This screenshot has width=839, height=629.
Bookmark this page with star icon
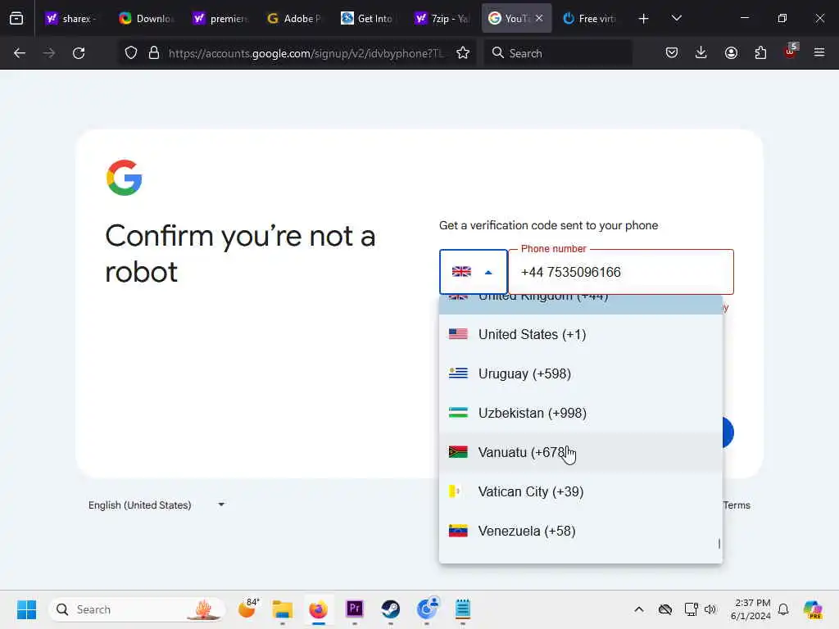(x=463, y=53)
